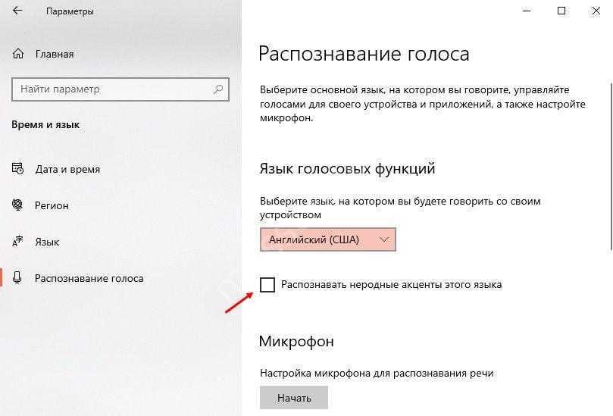613x416 pixels.
Task: Open the Дата и время page
Action: [67, 169]
